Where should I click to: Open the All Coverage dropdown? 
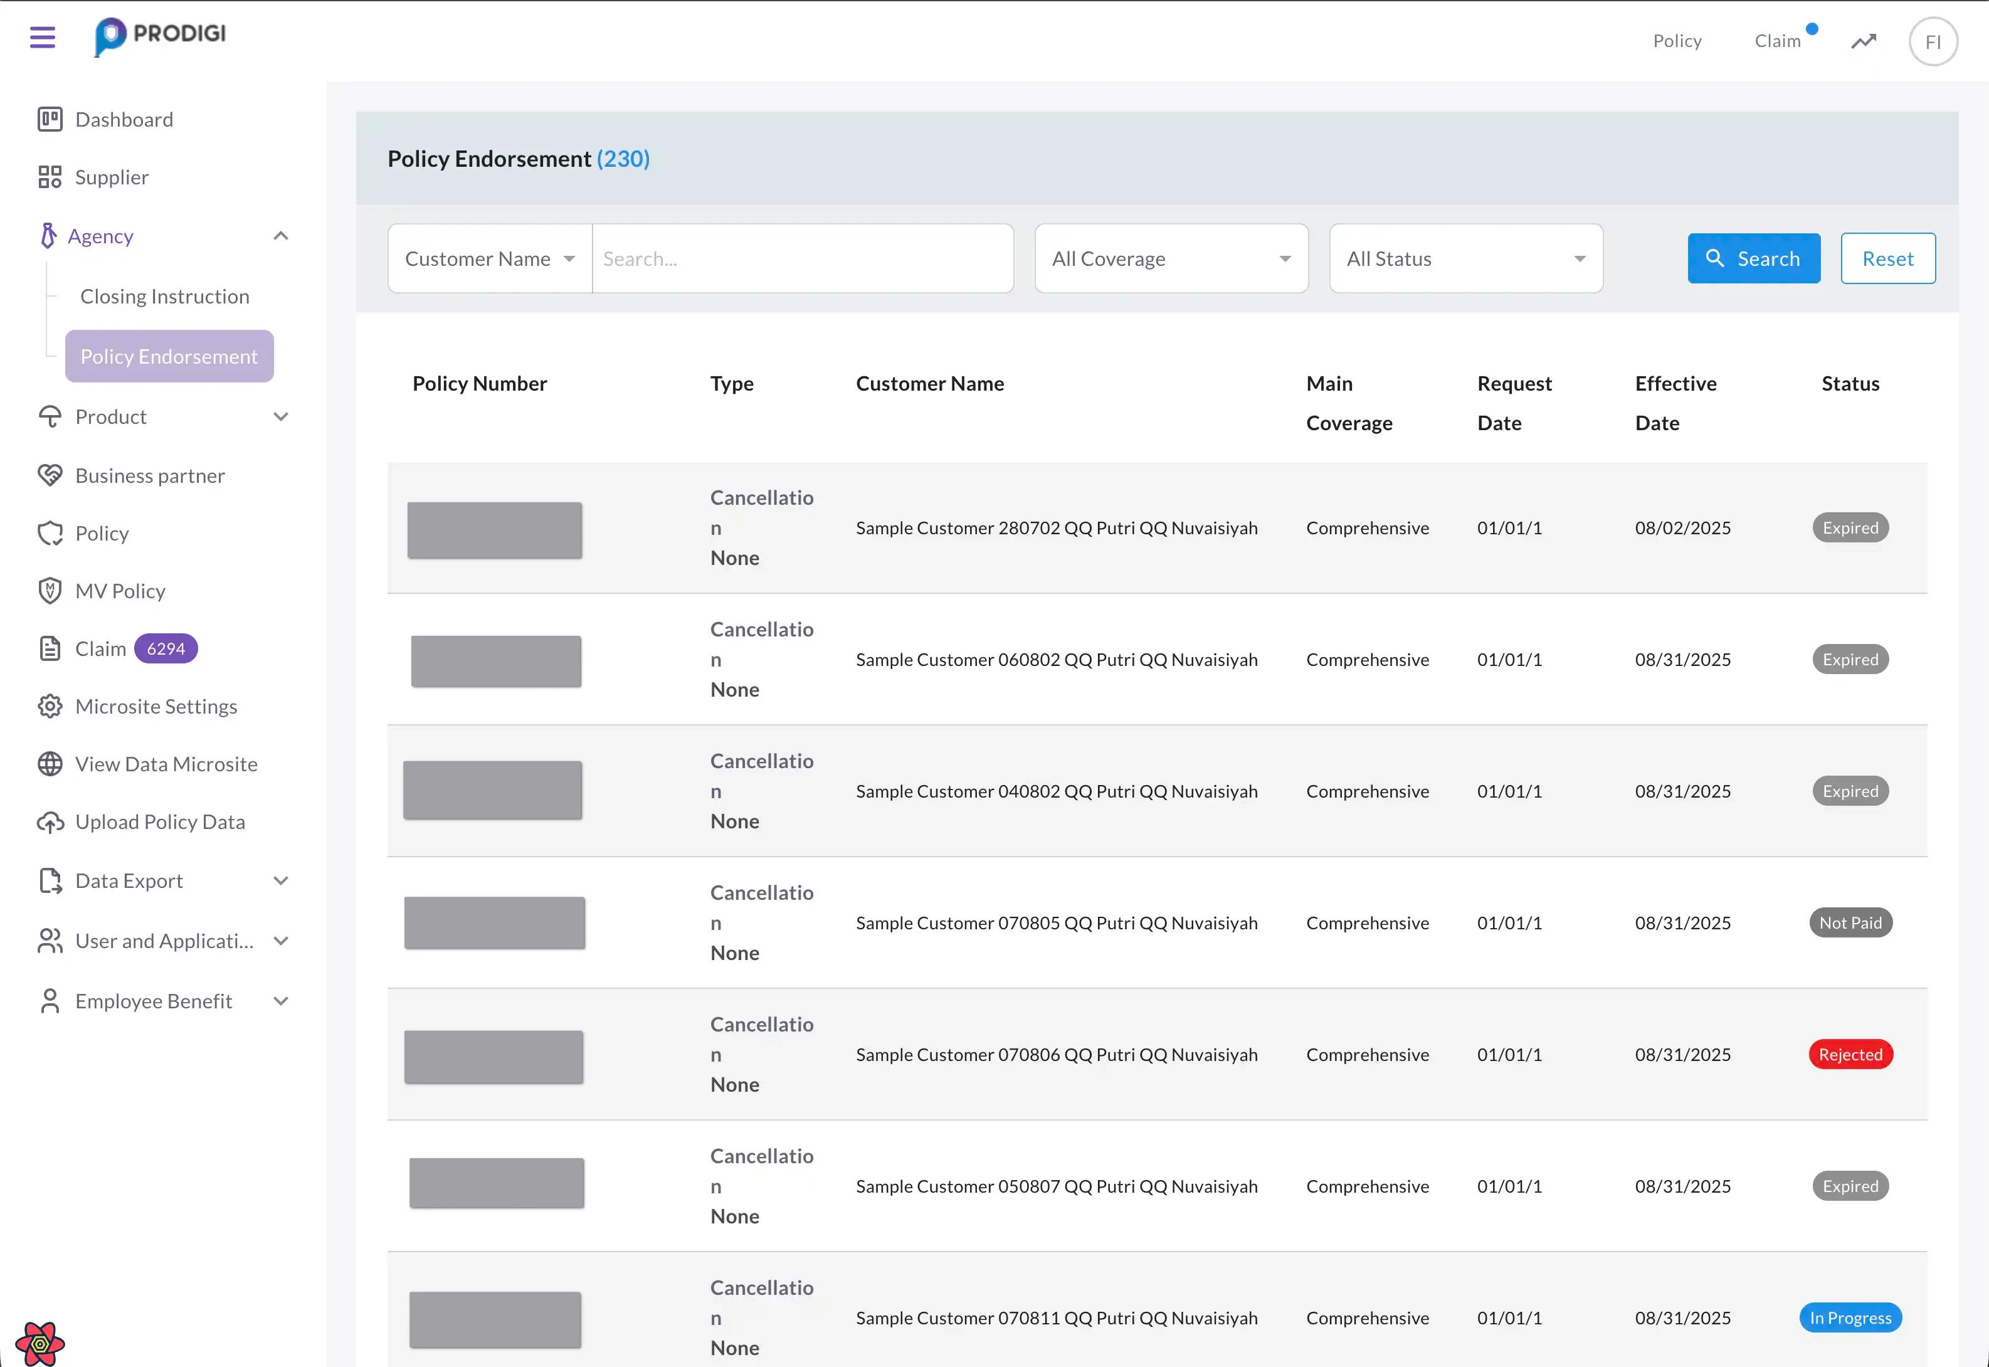point(1170,259)
